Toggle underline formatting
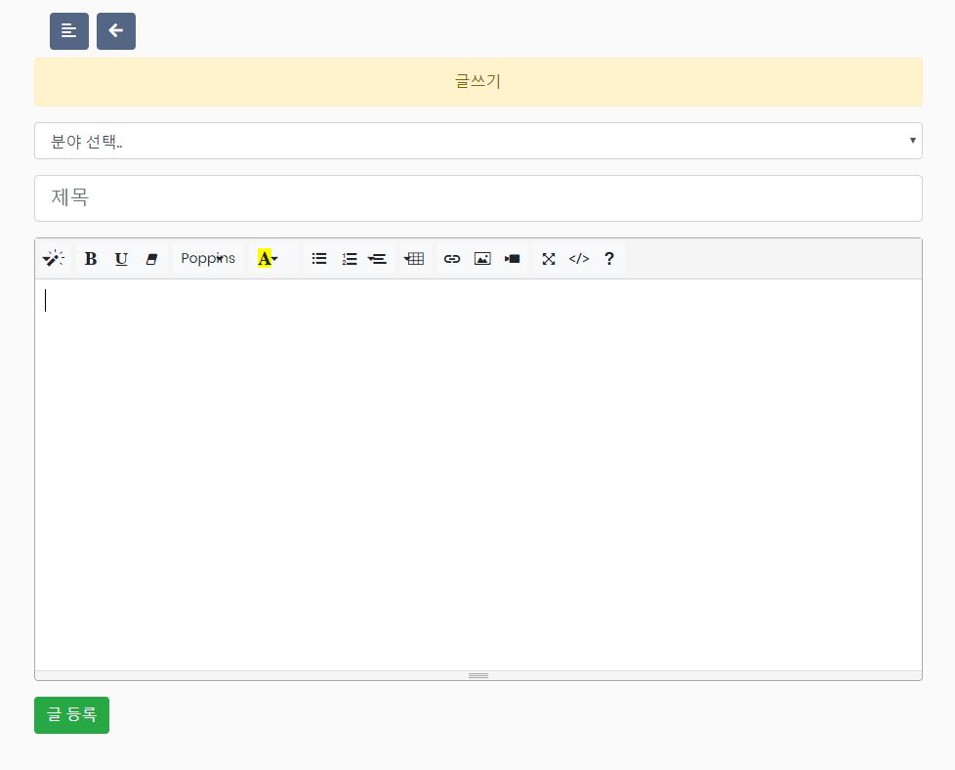955x770 pixels. [121, 259]
